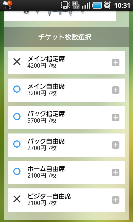Add a ビジター自由席 ticket with plus button
133x222 pixels.
pyautogui.click(x=116, y=200)
